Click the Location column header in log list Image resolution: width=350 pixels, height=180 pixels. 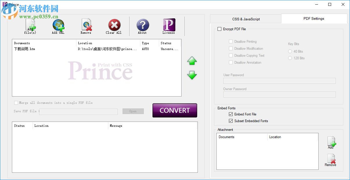tap(70, 126)
